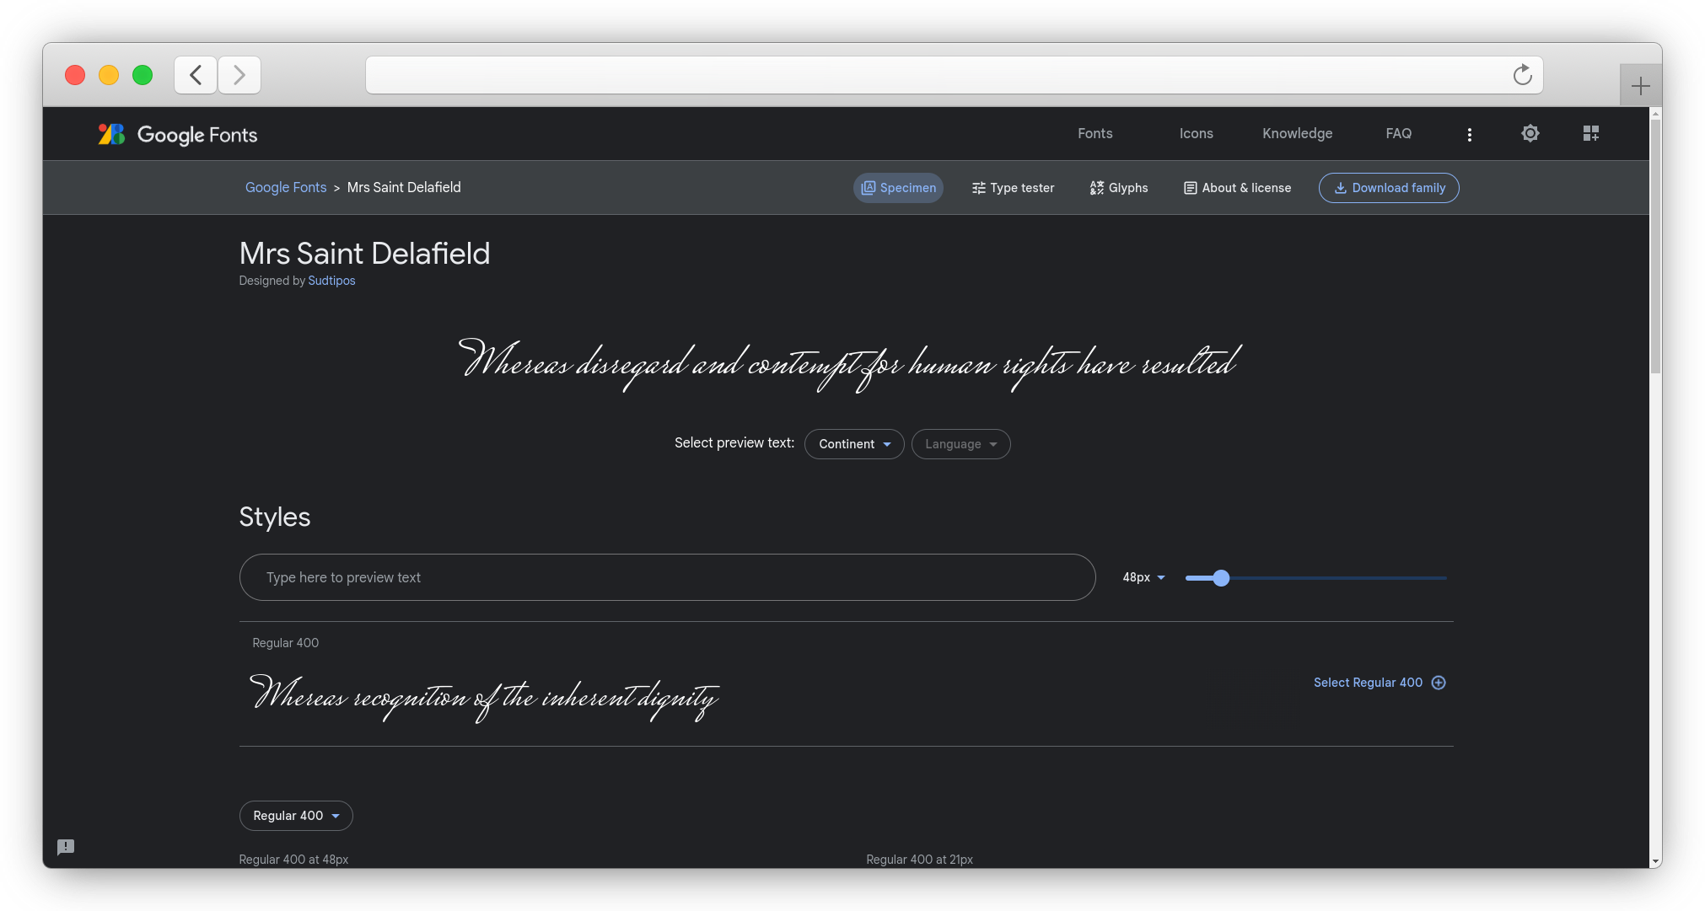1705x911 pixels.
Task: Click the browser forward arrow
Action: coord(239,75)
